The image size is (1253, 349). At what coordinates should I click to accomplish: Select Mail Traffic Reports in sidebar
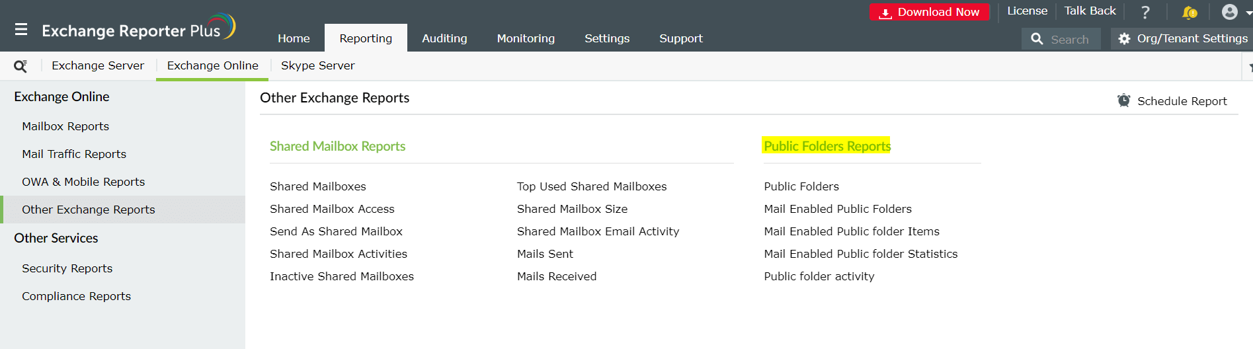pyautogui.click(x=74, y=154)
